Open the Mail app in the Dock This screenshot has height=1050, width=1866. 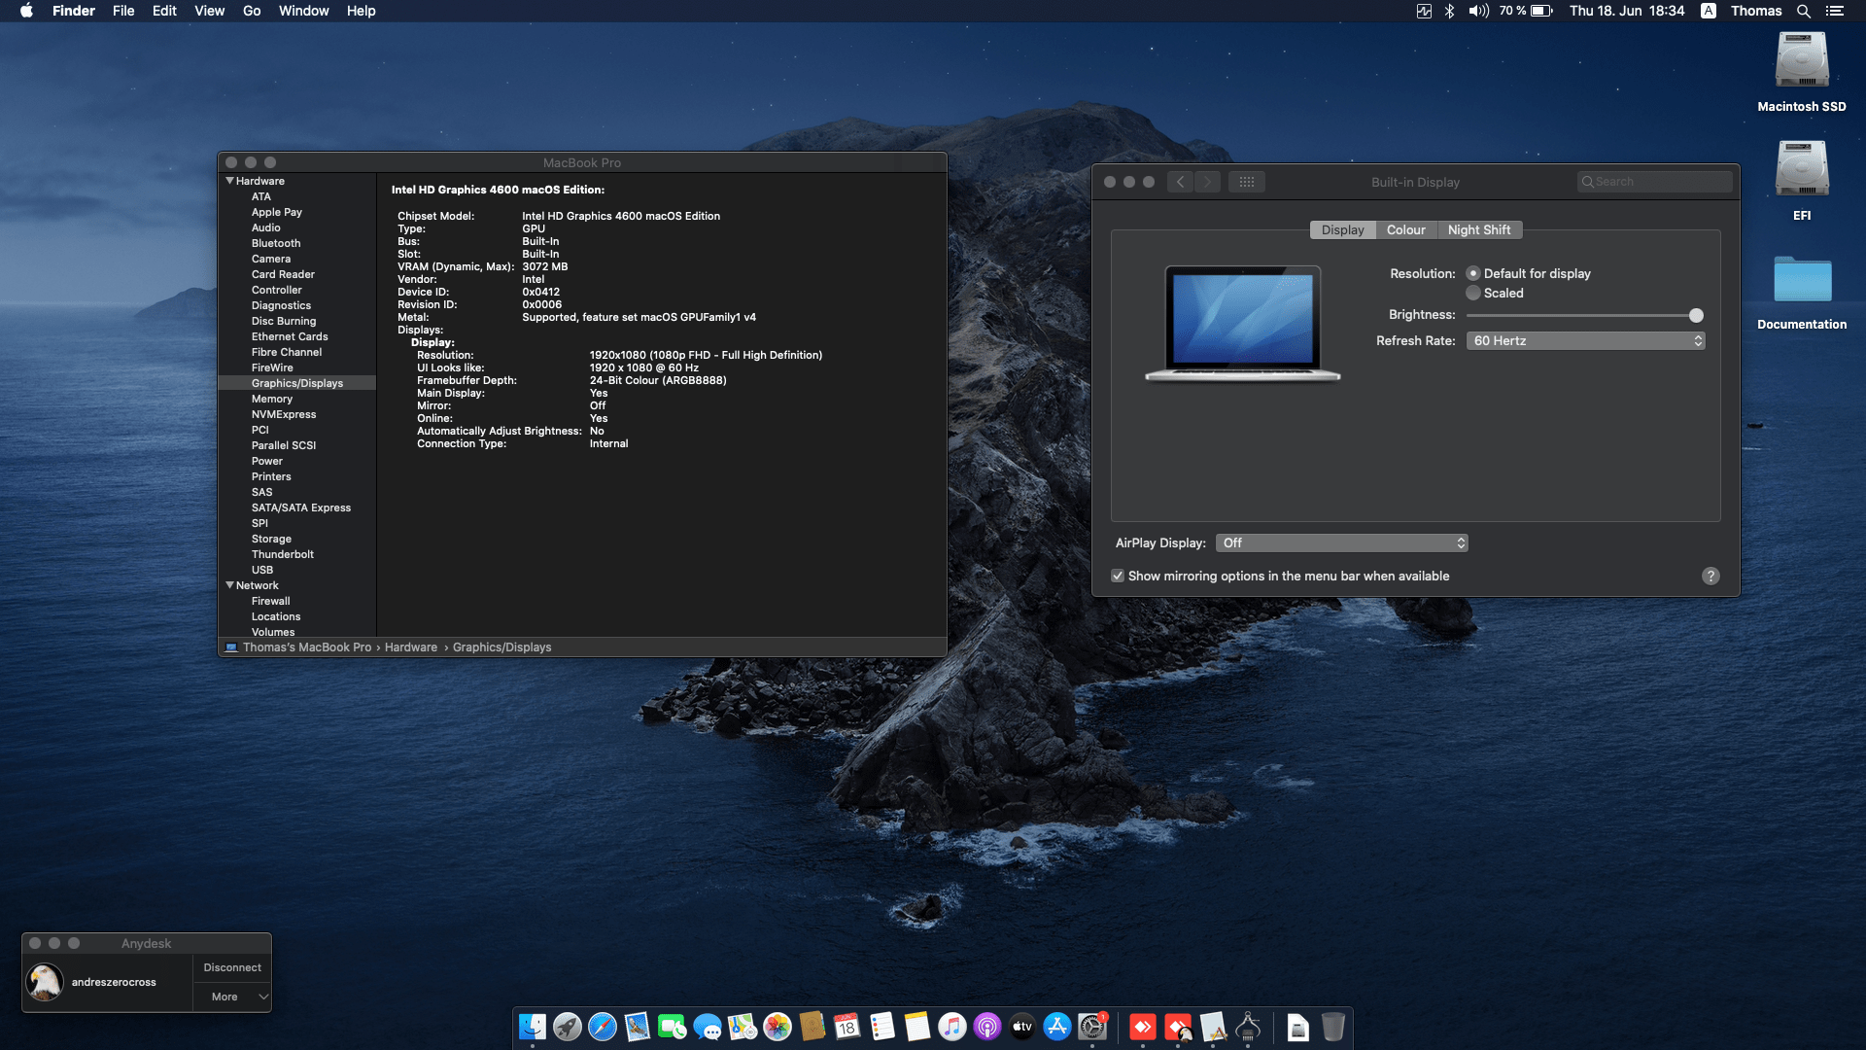tap(638, 1027)
